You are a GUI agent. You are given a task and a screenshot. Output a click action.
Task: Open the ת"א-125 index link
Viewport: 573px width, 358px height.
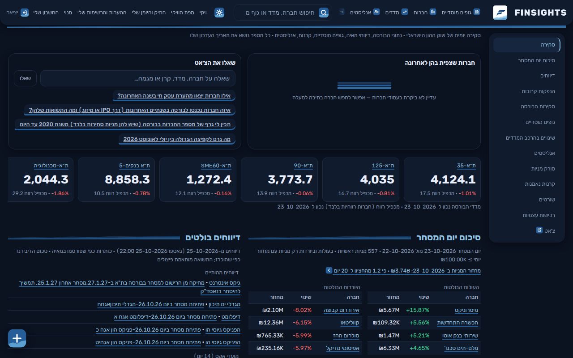(383, 166)
